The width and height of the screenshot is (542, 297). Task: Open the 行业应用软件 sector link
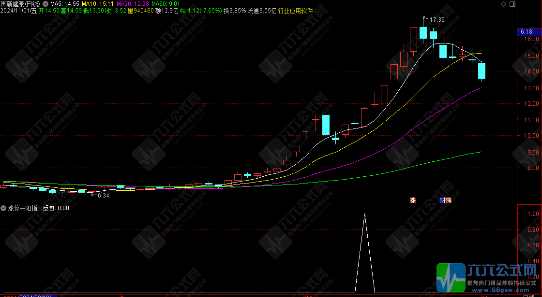tap(295, 11)
